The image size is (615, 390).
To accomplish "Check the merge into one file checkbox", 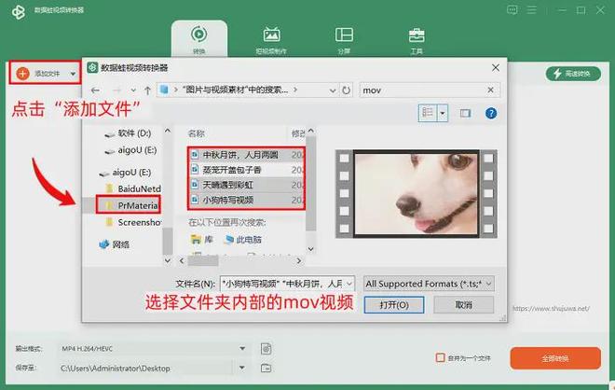I will coord(441,357).
